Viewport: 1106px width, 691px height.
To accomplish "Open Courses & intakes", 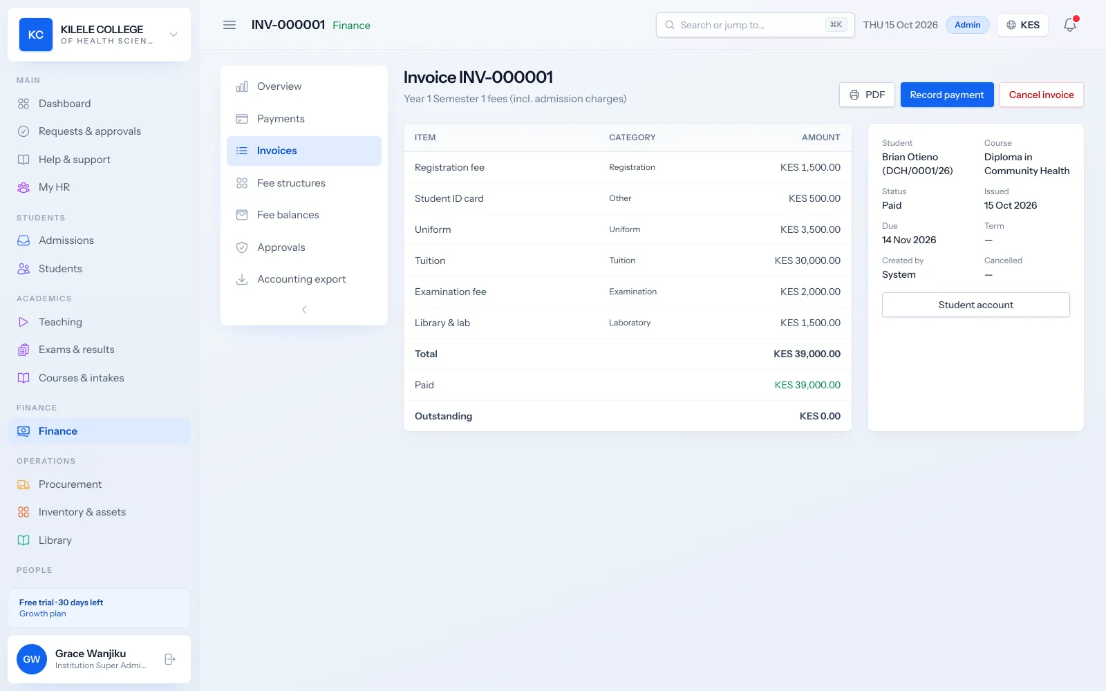I will pyautogui.click(x=100, y=378).
